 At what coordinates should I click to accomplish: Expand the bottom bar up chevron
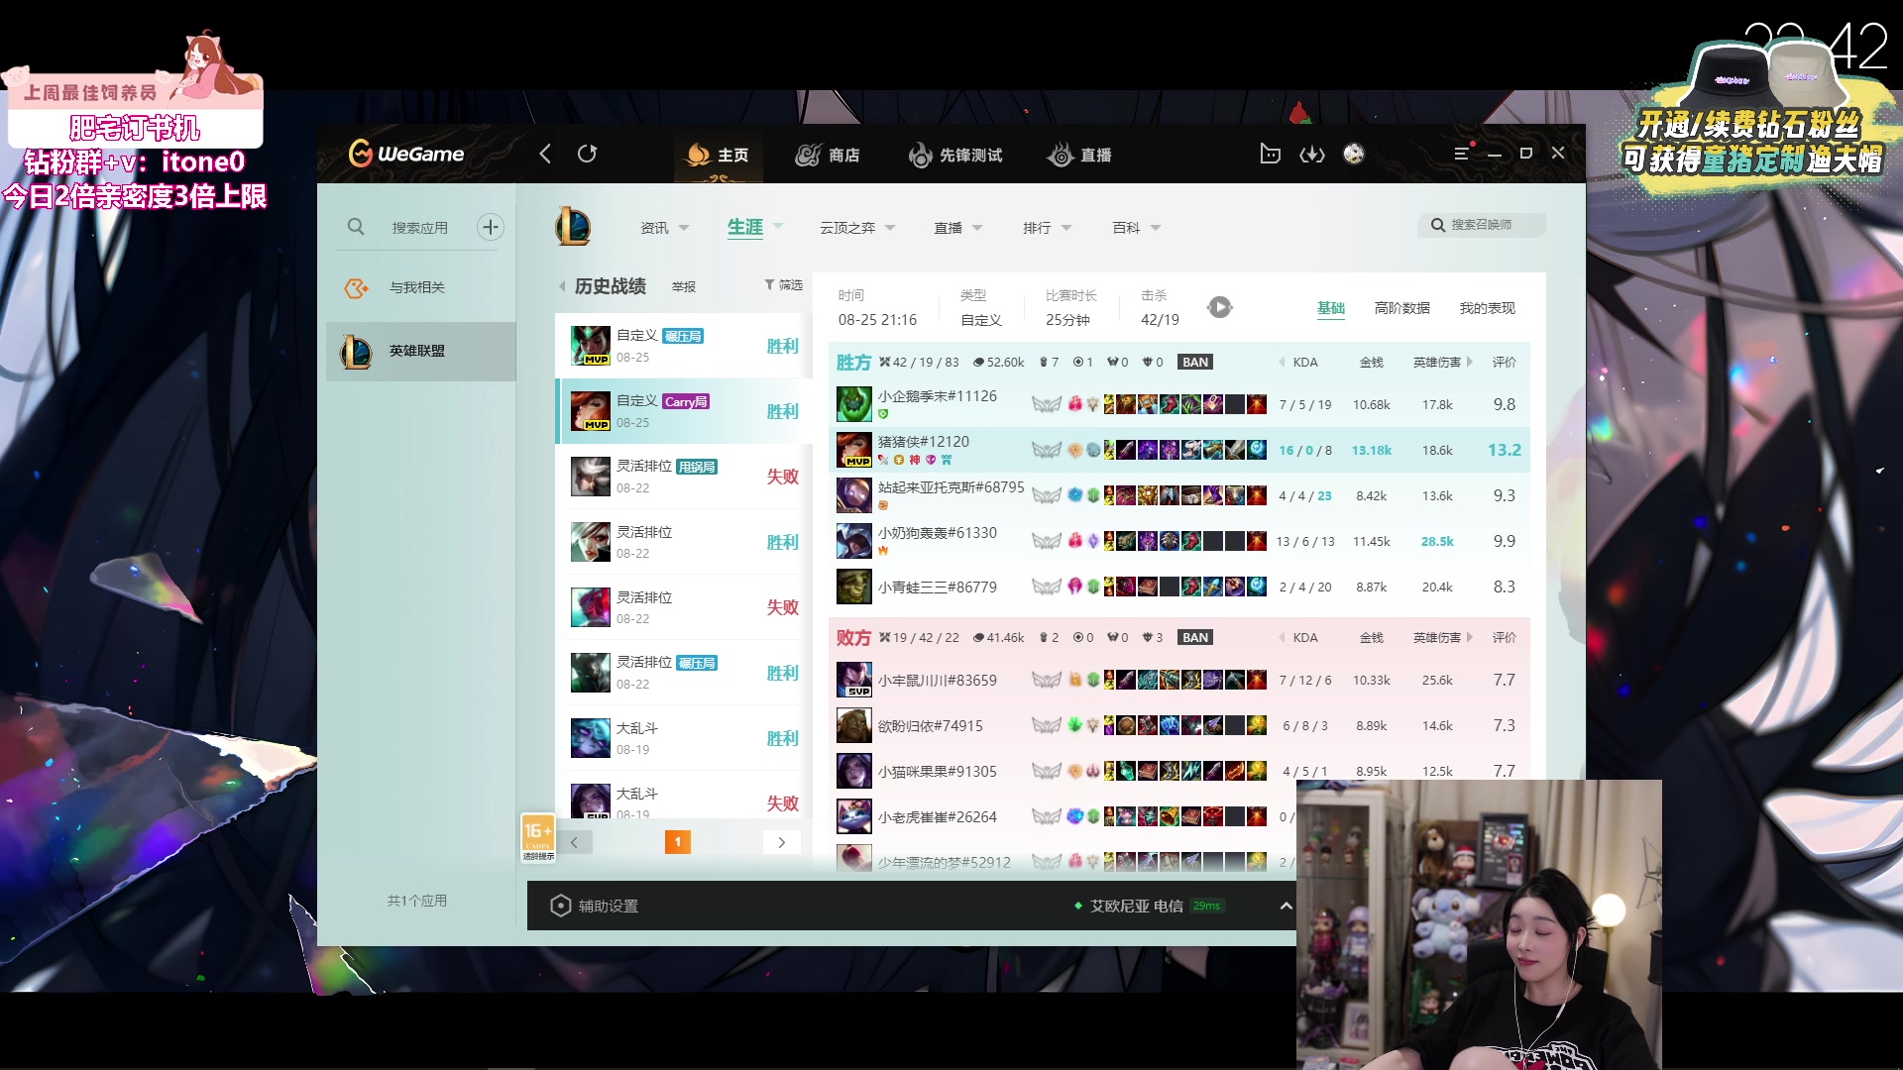click(1286, 906)
